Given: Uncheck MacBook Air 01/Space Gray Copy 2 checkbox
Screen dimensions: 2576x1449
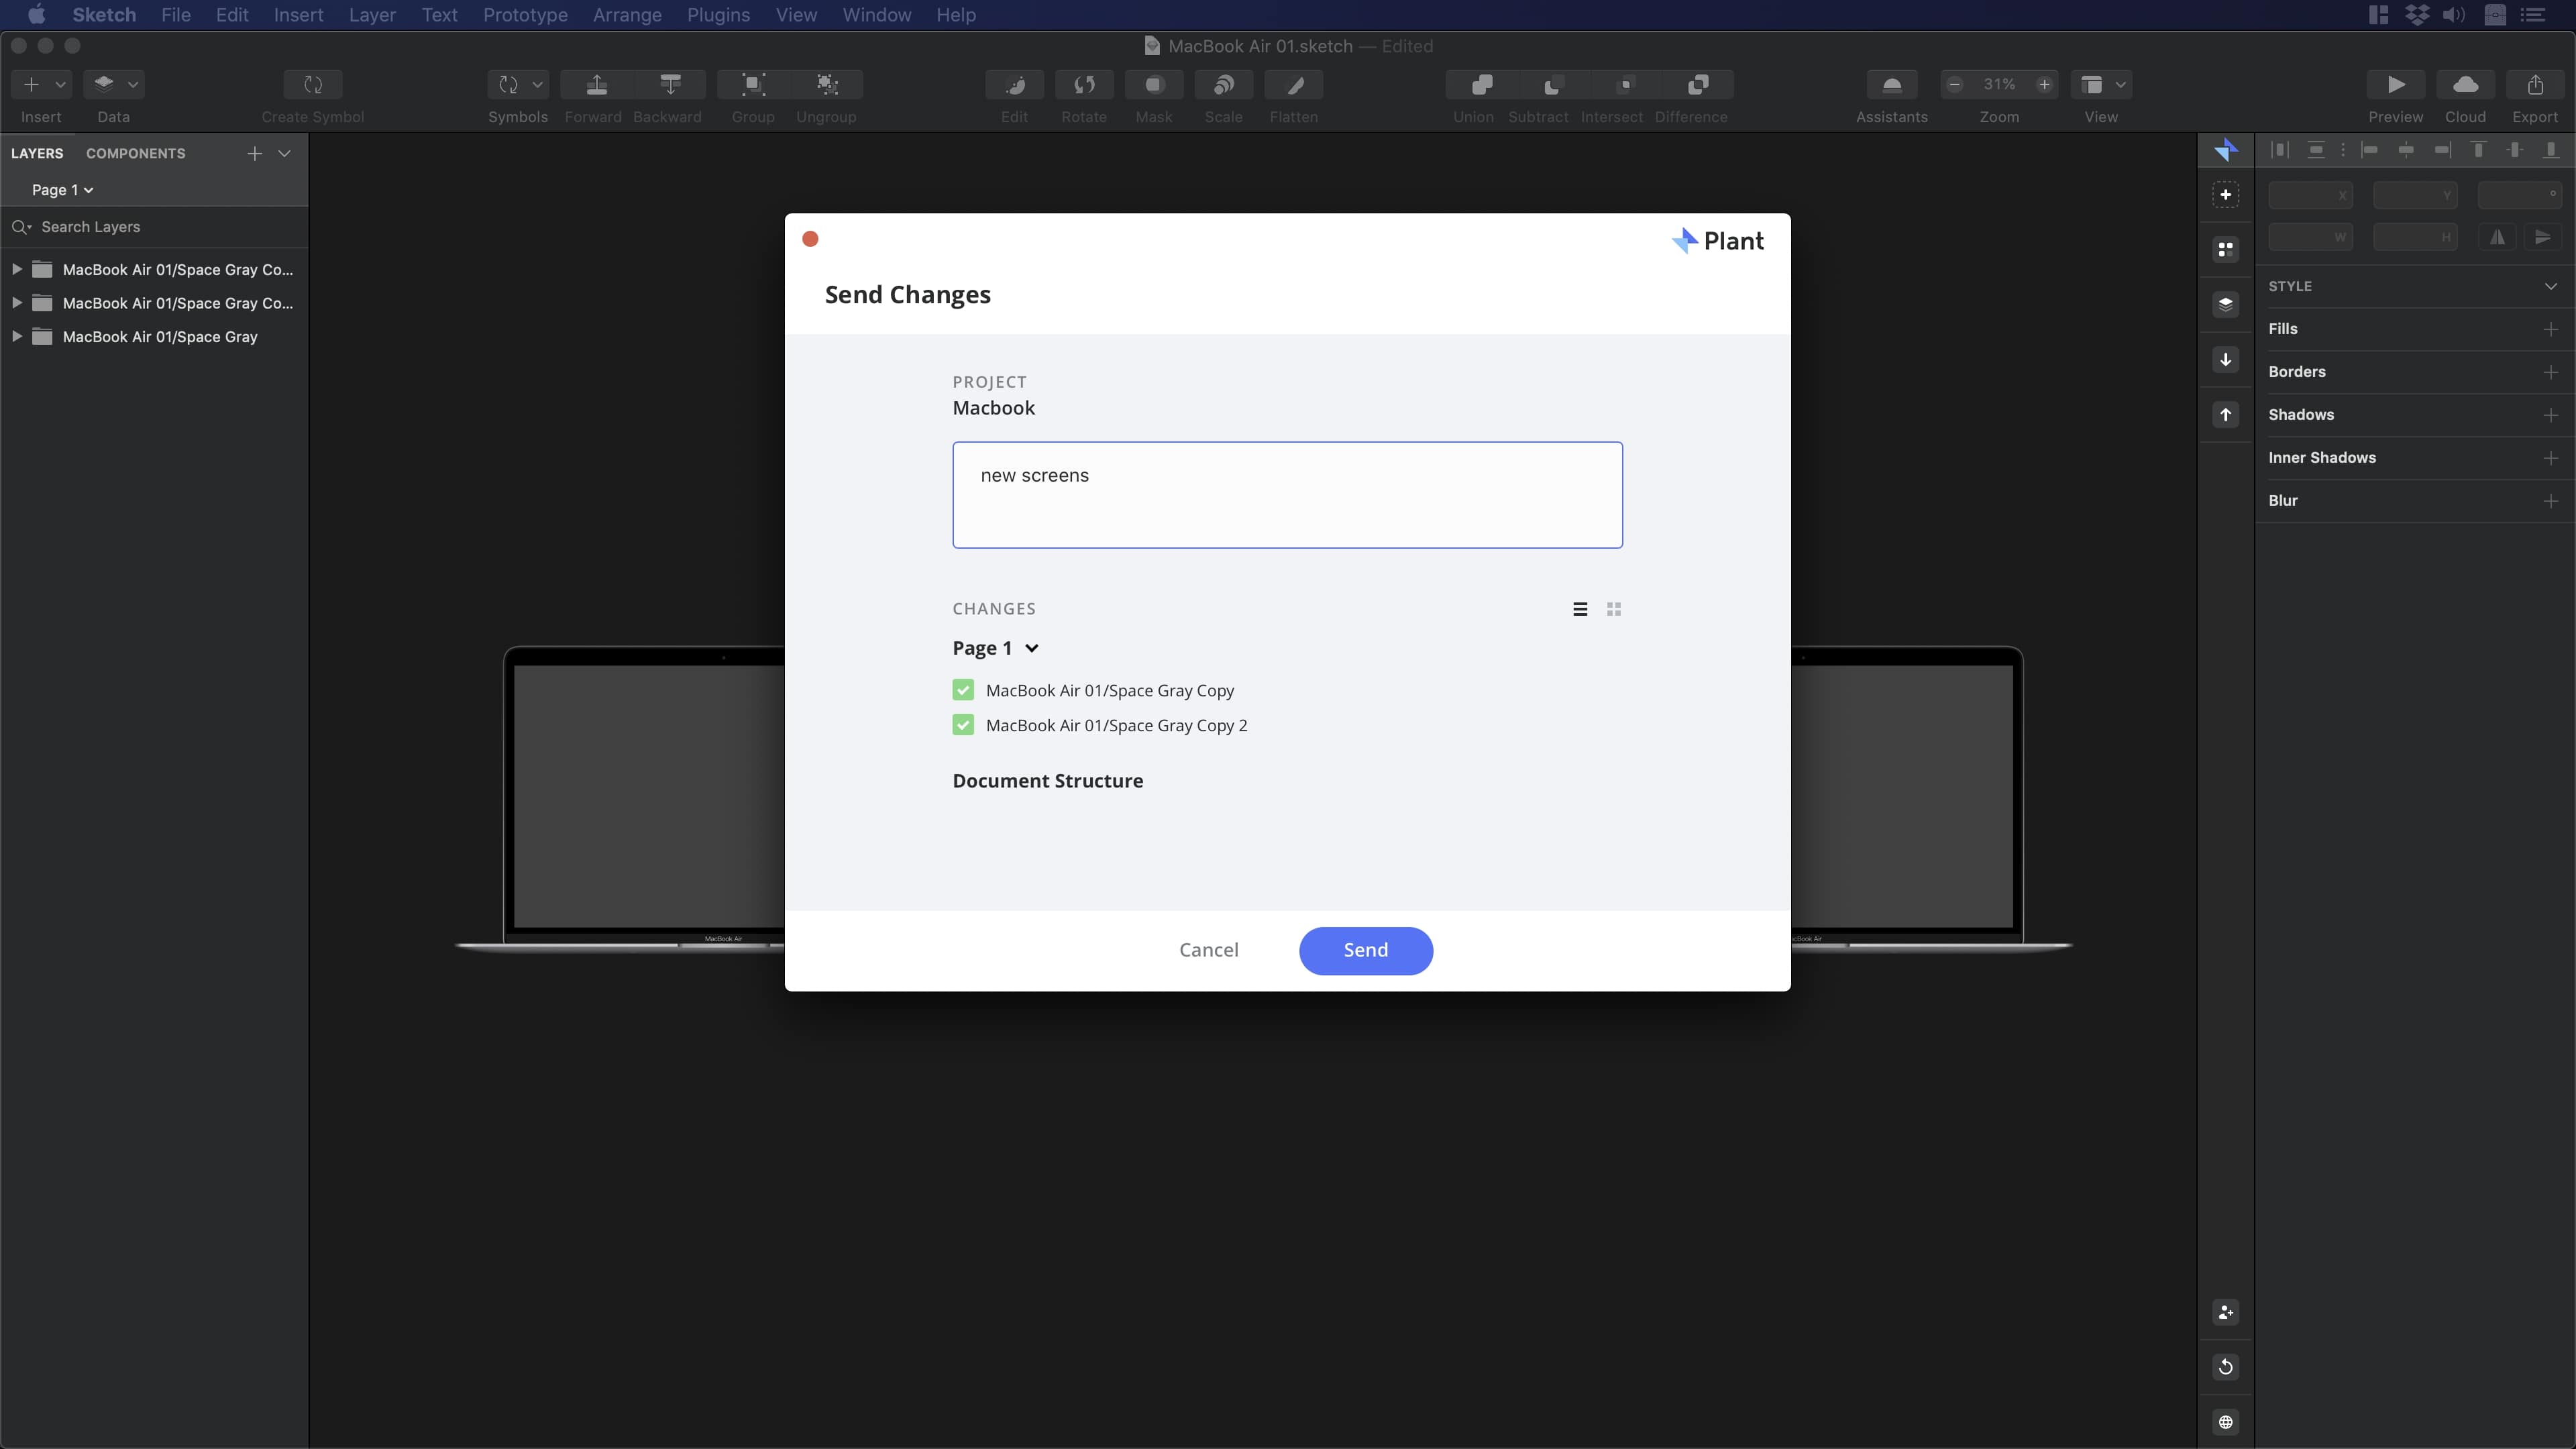Looking at the screenshot, I should click(x=963, y=725).
